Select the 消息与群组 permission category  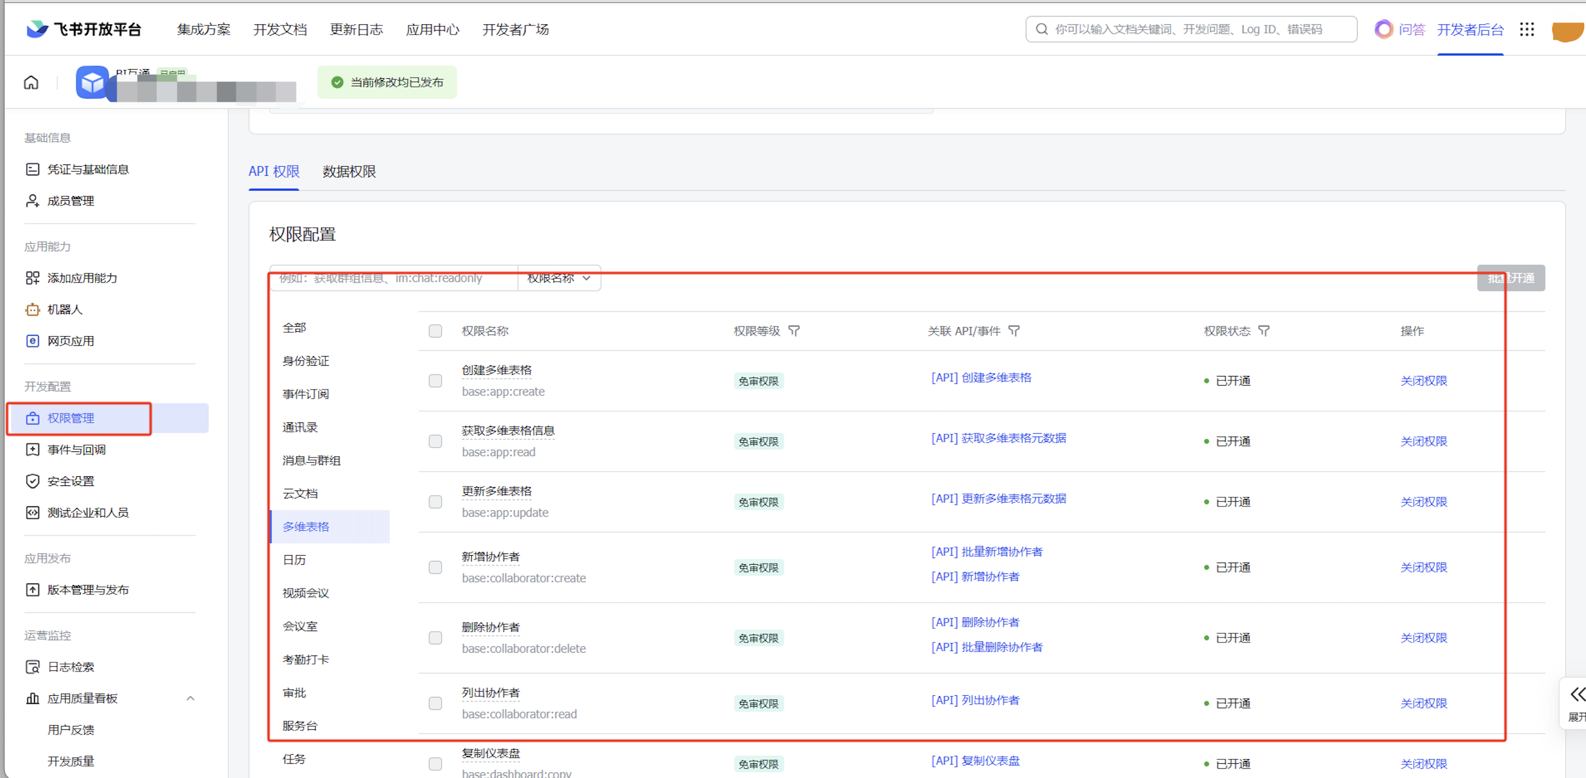point(312,460)
